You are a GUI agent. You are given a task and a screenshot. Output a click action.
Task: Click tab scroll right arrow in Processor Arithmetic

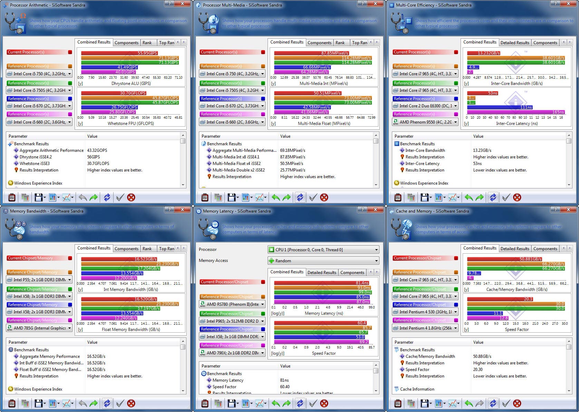184,42
